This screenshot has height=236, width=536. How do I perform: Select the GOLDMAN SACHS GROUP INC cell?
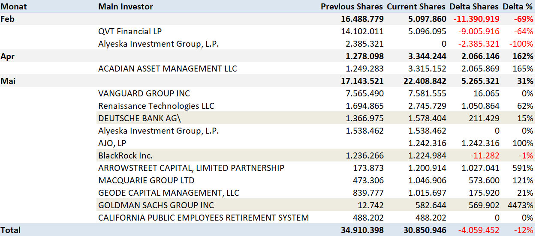tap(156, 205)
